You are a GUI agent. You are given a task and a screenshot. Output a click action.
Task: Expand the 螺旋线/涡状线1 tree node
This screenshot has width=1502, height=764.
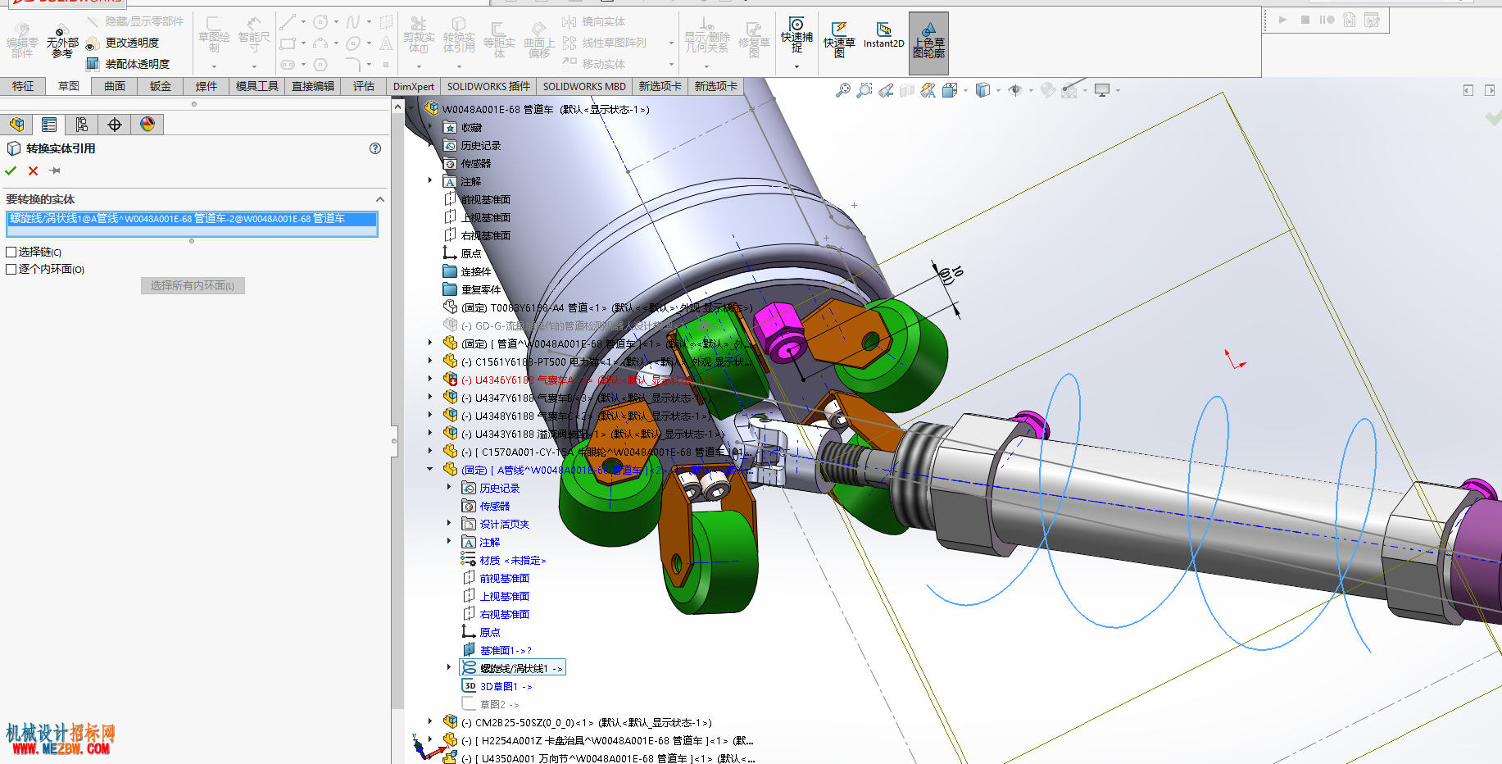pyautogui.click(x=448, y=668)
